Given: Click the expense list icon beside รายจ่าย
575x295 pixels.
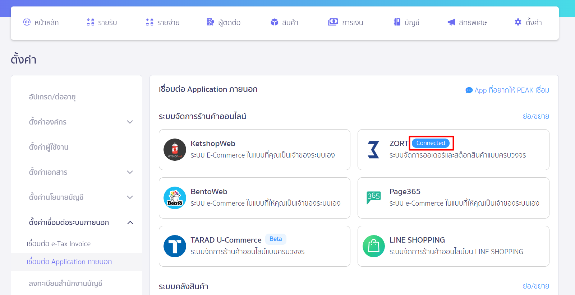Looking at the screenshot, I should (149, 22).
